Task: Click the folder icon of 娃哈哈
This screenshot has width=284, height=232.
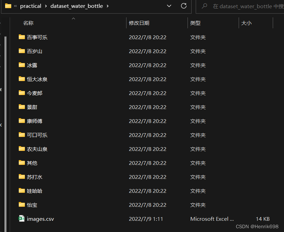Action: (x=22, y=190)
